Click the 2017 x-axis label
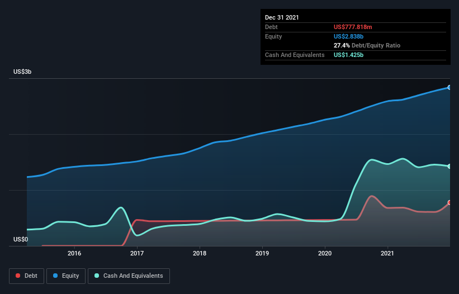459x294 pixels. pyautogui.click(x=137, y=253)
